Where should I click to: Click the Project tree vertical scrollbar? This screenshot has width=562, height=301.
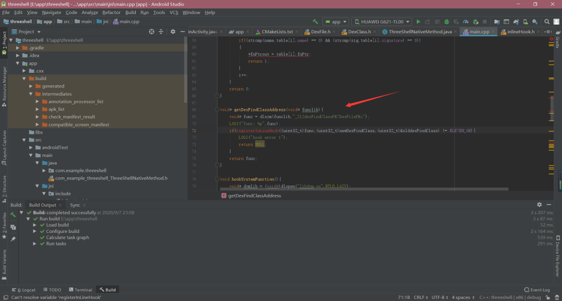pyautogui.click(x=186, y=70)
